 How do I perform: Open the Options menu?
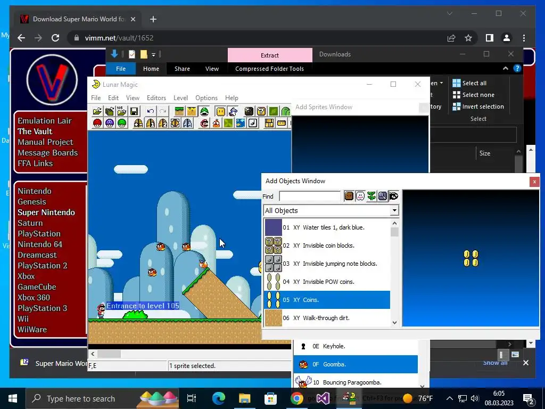point(207,98)
